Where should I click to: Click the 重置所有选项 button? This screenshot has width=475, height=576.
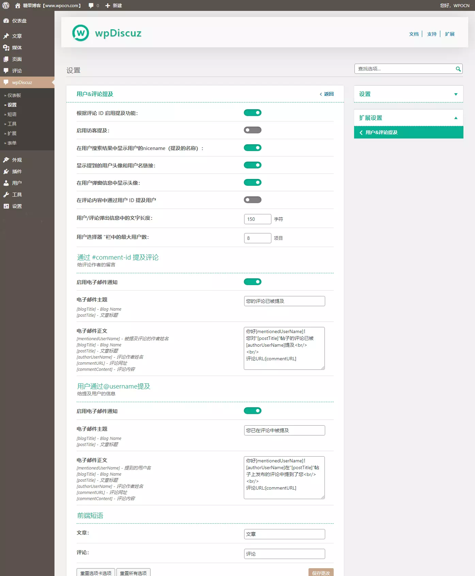[133, 573]
